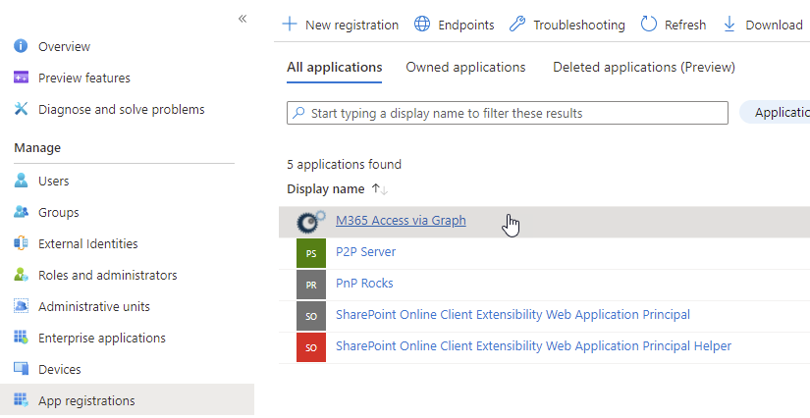The image size is (810, 418).
Task: Open M365 Access via Graph application
Action: point(401,221)
